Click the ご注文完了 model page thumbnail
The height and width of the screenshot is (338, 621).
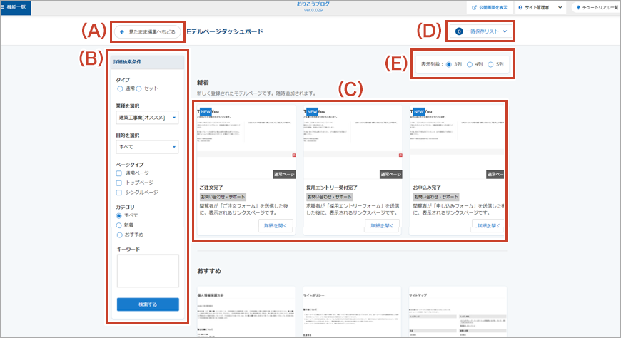[x=246, y=135]
